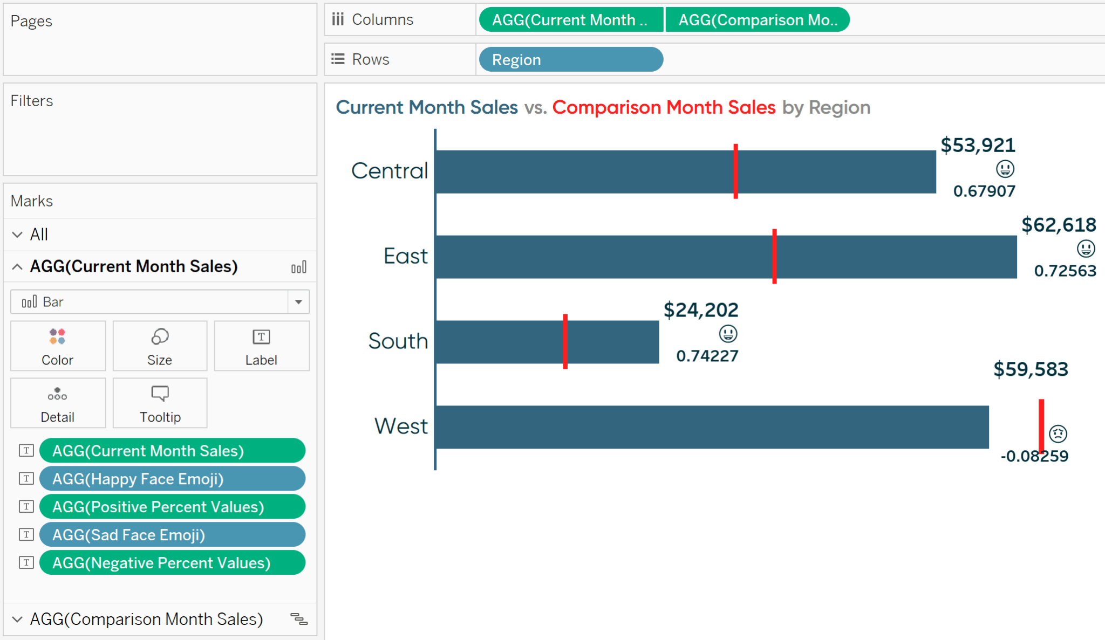The image size is (1105, 640).
Task: Select the Region pill on Rows
Action: pos(570,59)
